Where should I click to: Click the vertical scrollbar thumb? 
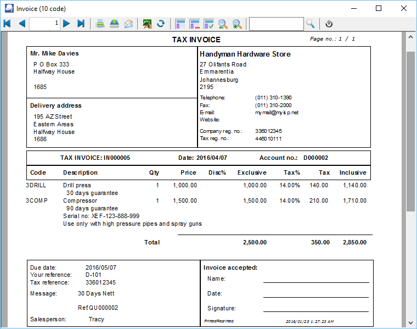click(410, 132)
